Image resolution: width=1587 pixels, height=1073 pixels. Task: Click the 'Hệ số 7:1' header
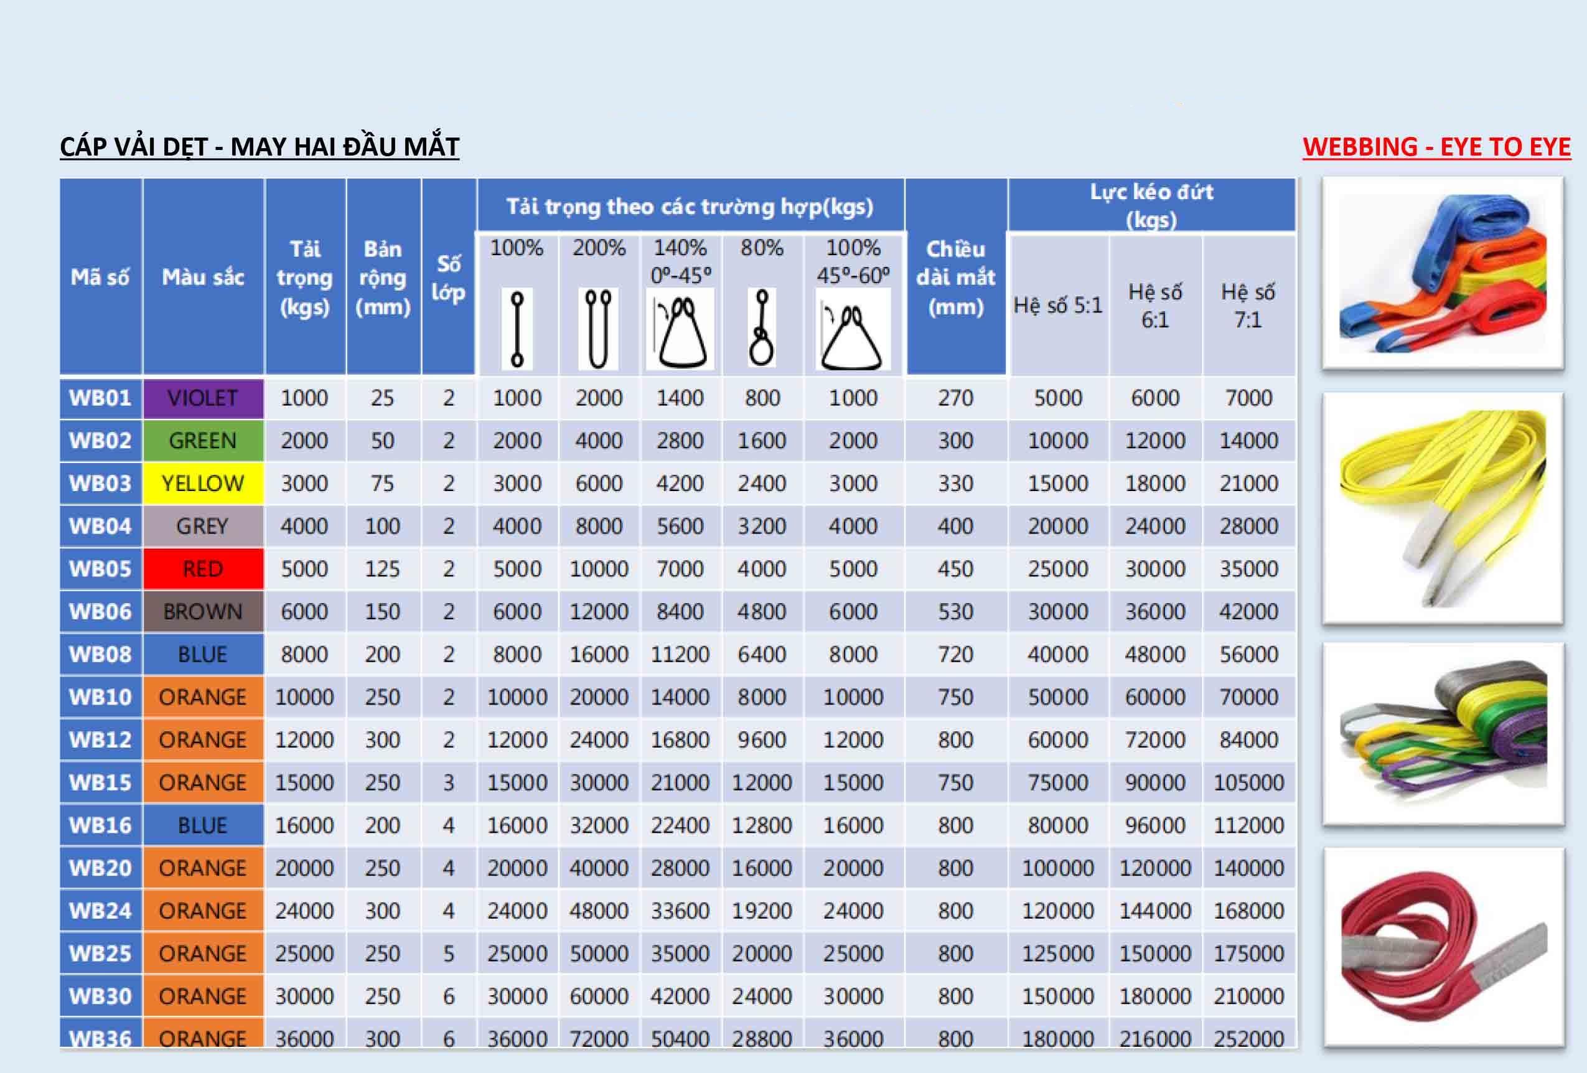(1248, 306)
